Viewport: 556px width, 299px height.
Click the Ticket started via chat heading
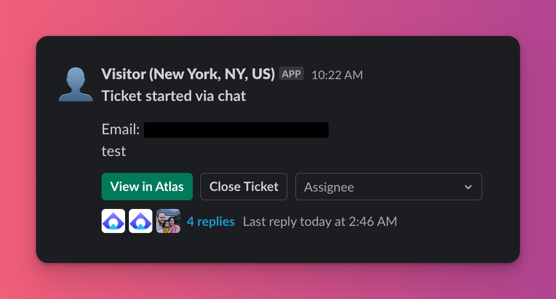[174, 96]
